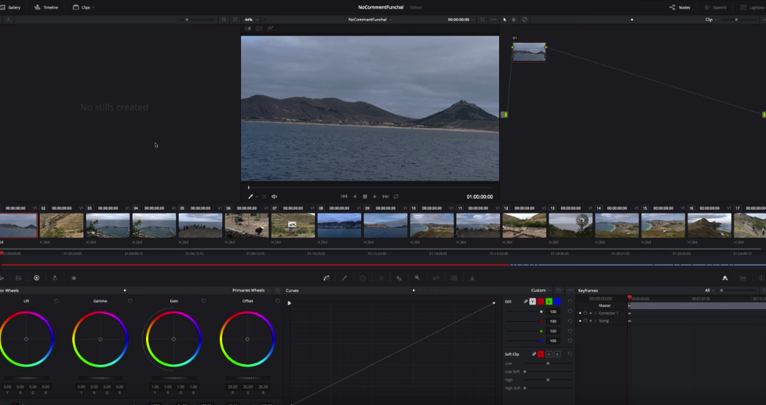The image size is (766, 405).
Task: Open the Motion Effects star icon
Action: pos(74,278)
